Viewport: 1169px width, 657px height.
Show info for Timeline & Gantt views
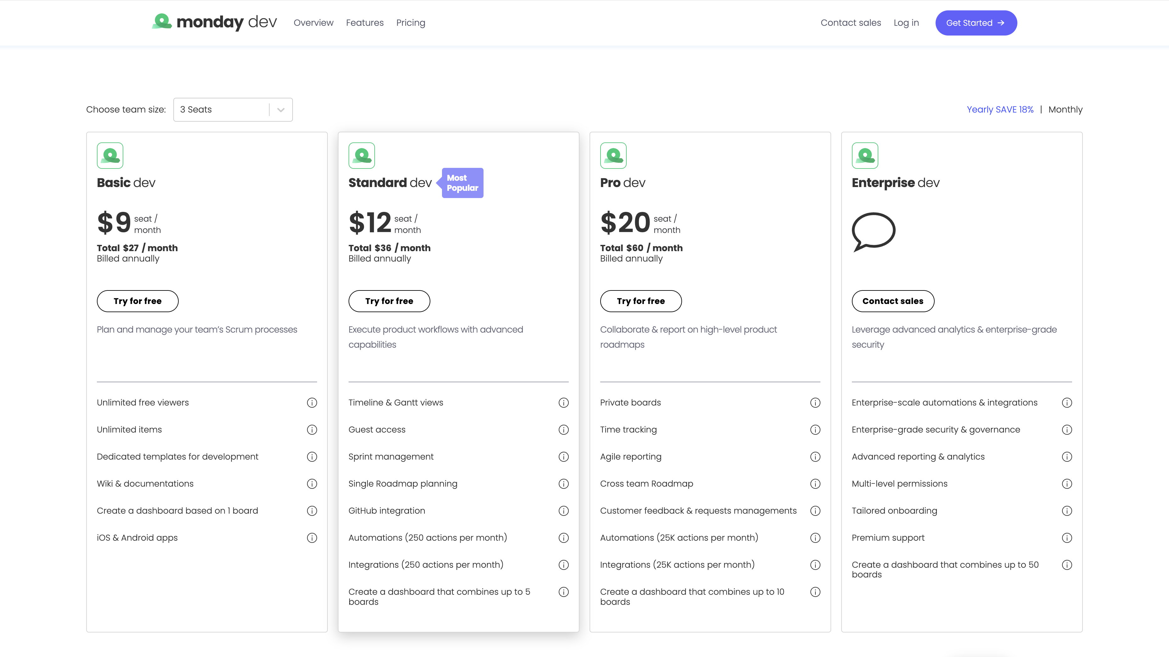tap(564, 403)
